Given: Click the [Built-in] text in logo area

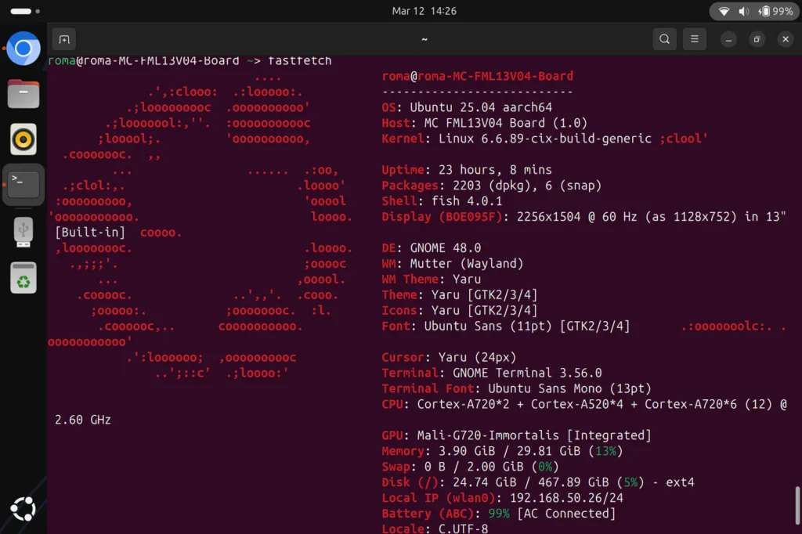Looking at the screenshot, I should (x=90, y=233).
